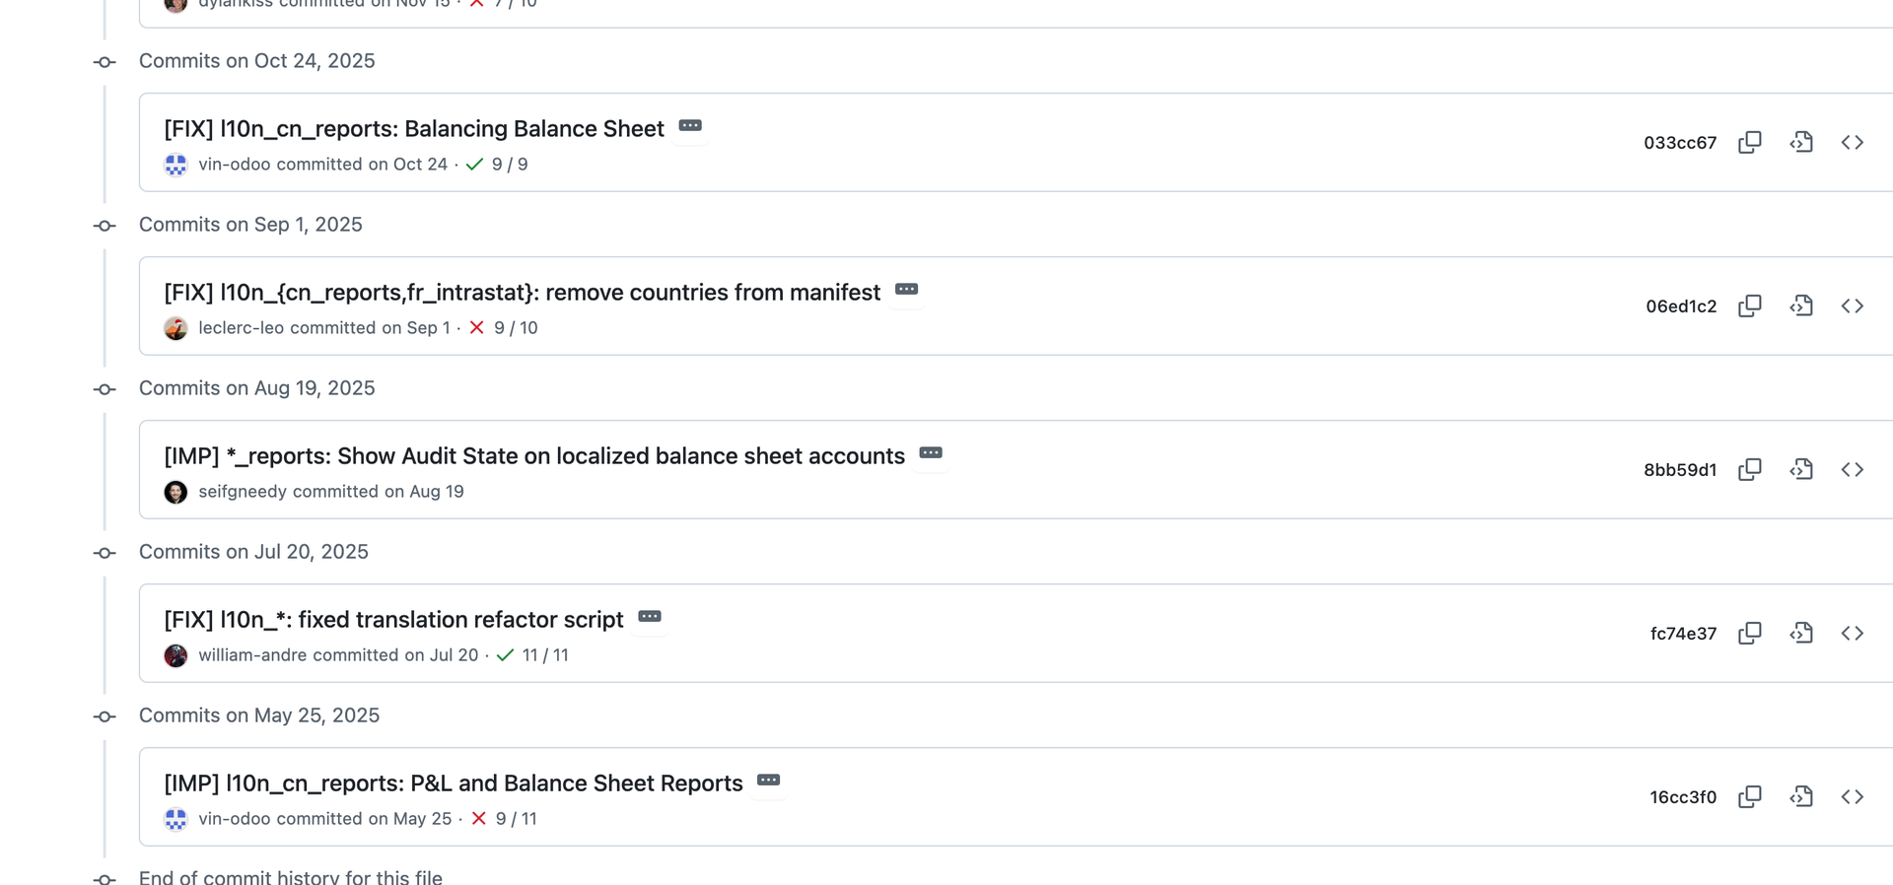
Task: Copy full SHA for commit 16cc3f0
Action: tap(1749, 796)
